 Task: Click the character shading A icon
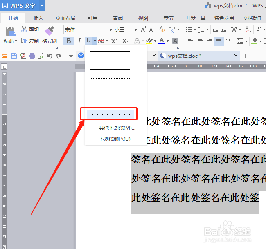(x=175, y=41)
